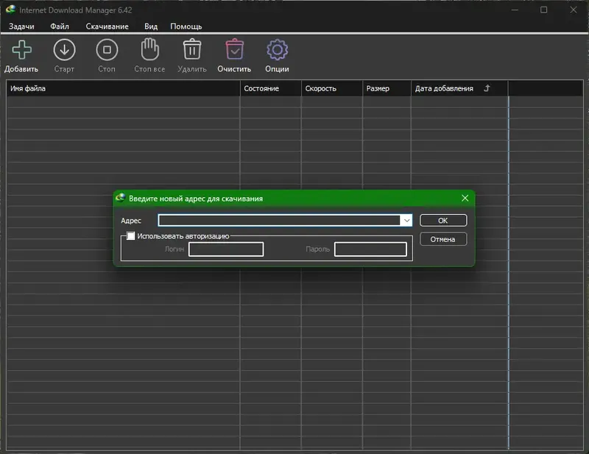This screenshot has width=589, height=454.
Task: Enable the Использовать авторизацию checkbox
Action: click(x=130, y=235)
